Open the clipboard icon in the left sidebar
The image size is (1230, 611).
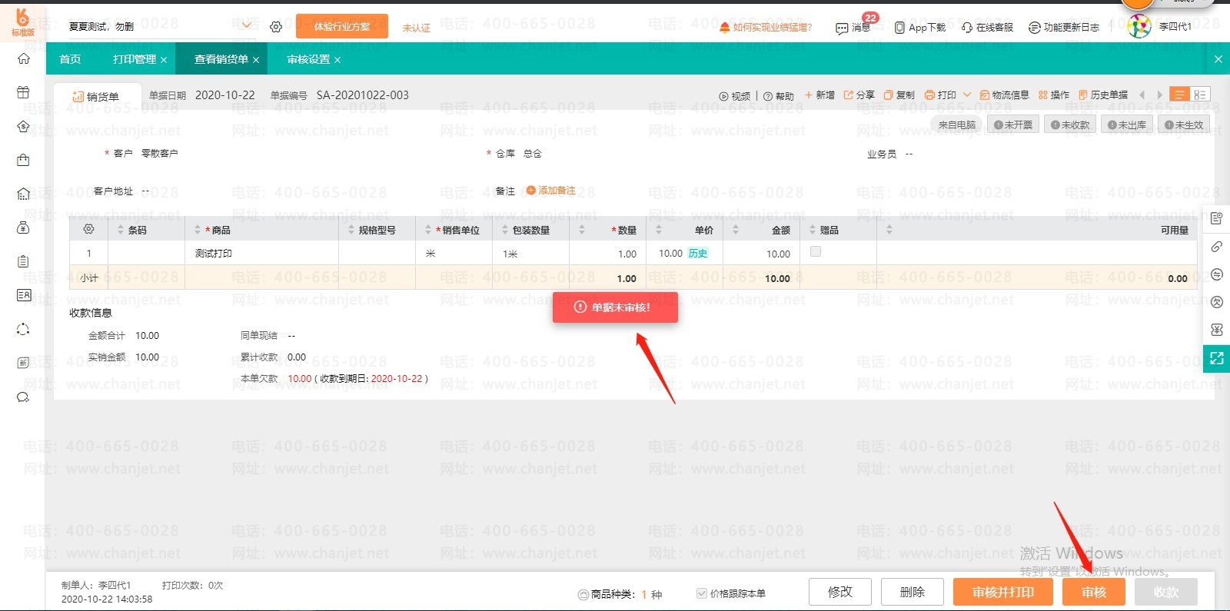(x=23, y=261)
